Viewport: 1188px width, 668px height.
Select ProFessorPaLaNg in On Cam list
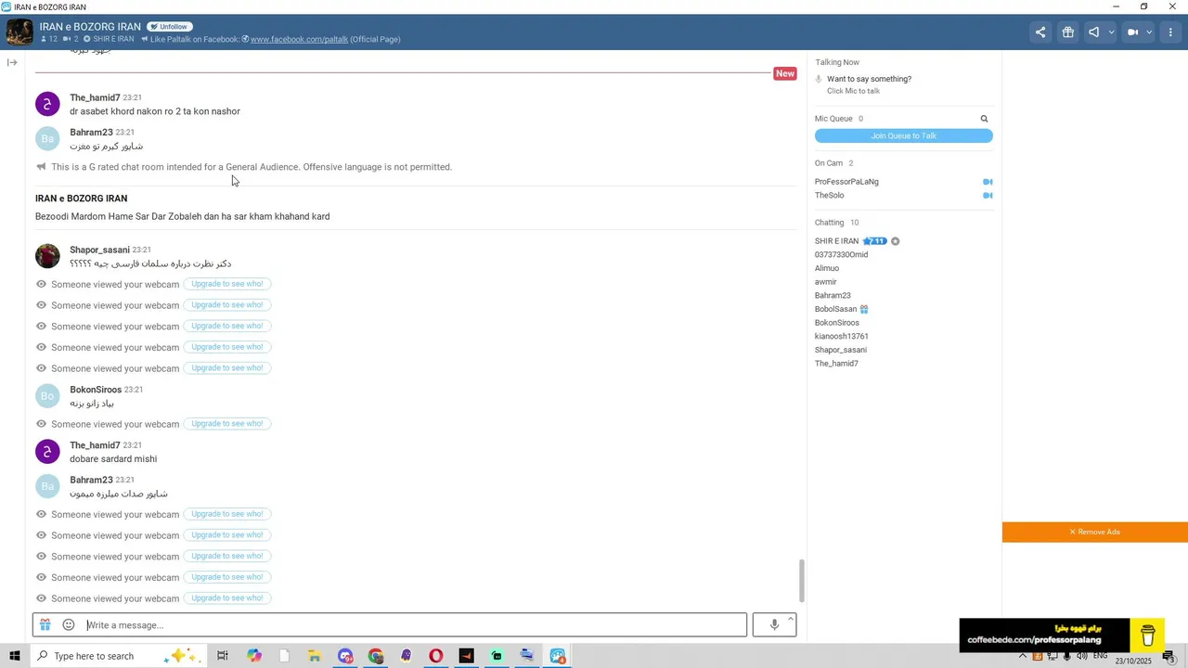[846, 182]
